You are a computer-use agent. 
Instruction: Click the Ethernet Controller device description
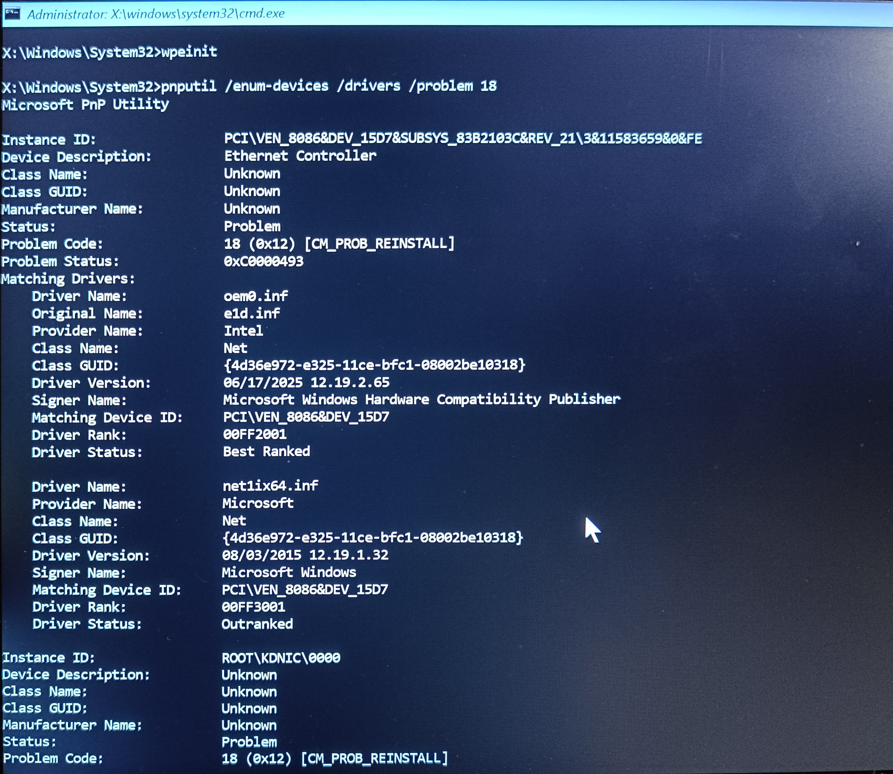coord(300,155)
